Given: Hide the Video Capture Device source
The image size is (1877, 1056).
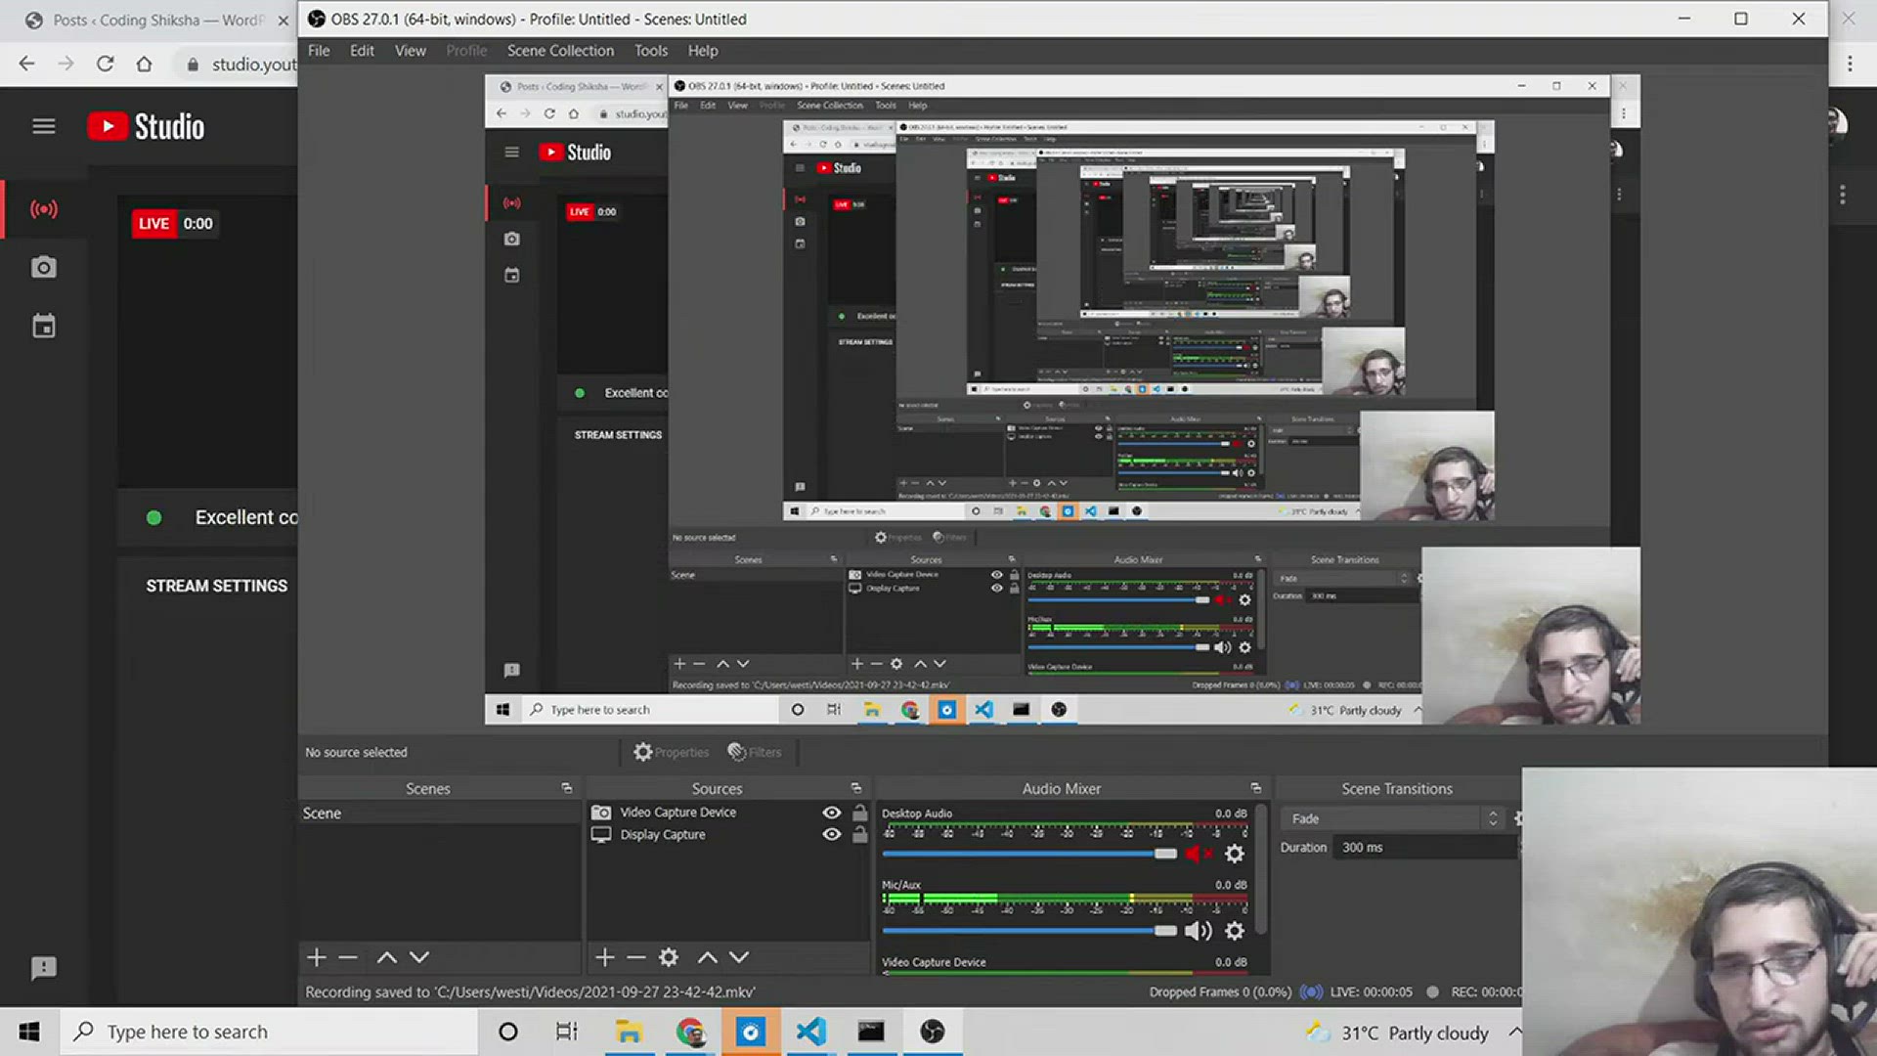Looking at the screenshot, I should coord(831,813).
